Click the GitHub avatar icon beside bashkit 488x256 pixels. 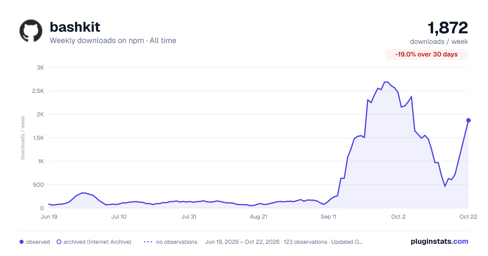tap(31, 31)
